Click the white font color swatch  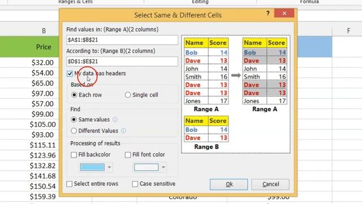[x=146, y=167]
